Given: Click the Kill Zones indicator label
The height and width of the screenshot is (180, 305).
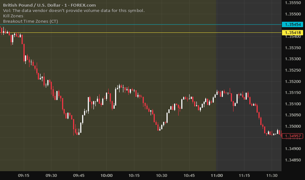Looking at the screenshot, I should point(13,16).
